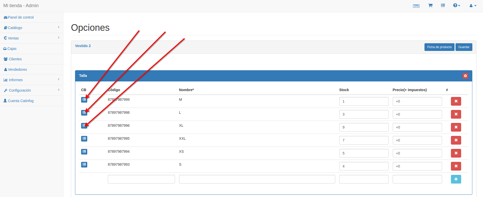The height and width of the screenshot is (197, 483).
Task: Expand the Catálogo sidebar menu
Action: 15,28
